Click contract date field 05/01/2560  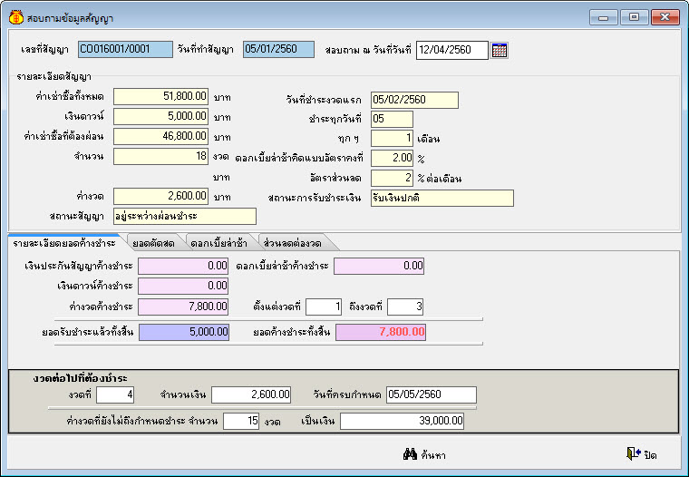pyautogui.click(x=278, y=49)
